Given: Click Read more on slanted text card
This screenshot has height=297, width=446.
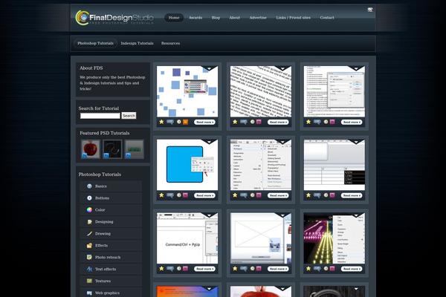Looking at the screenshot, I should tap(278, 122).
